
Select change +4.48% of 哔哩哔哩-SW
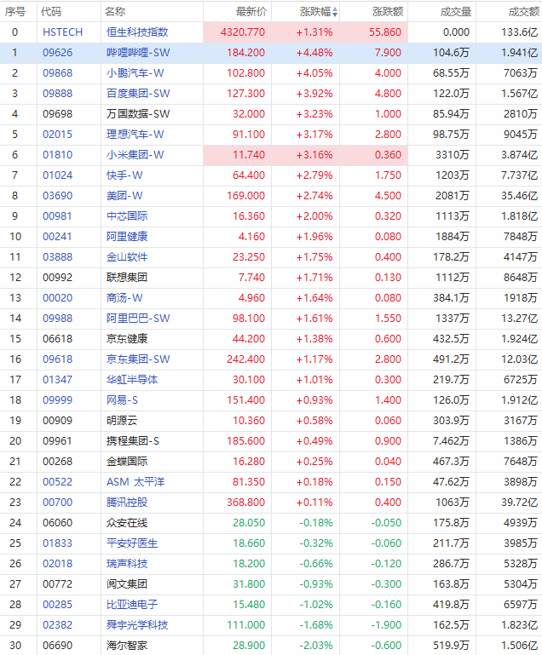[314, 53]
